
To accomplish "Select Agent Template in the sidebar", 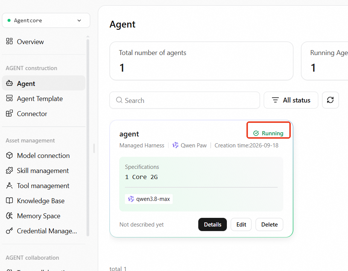I will [x=44, y=98].
